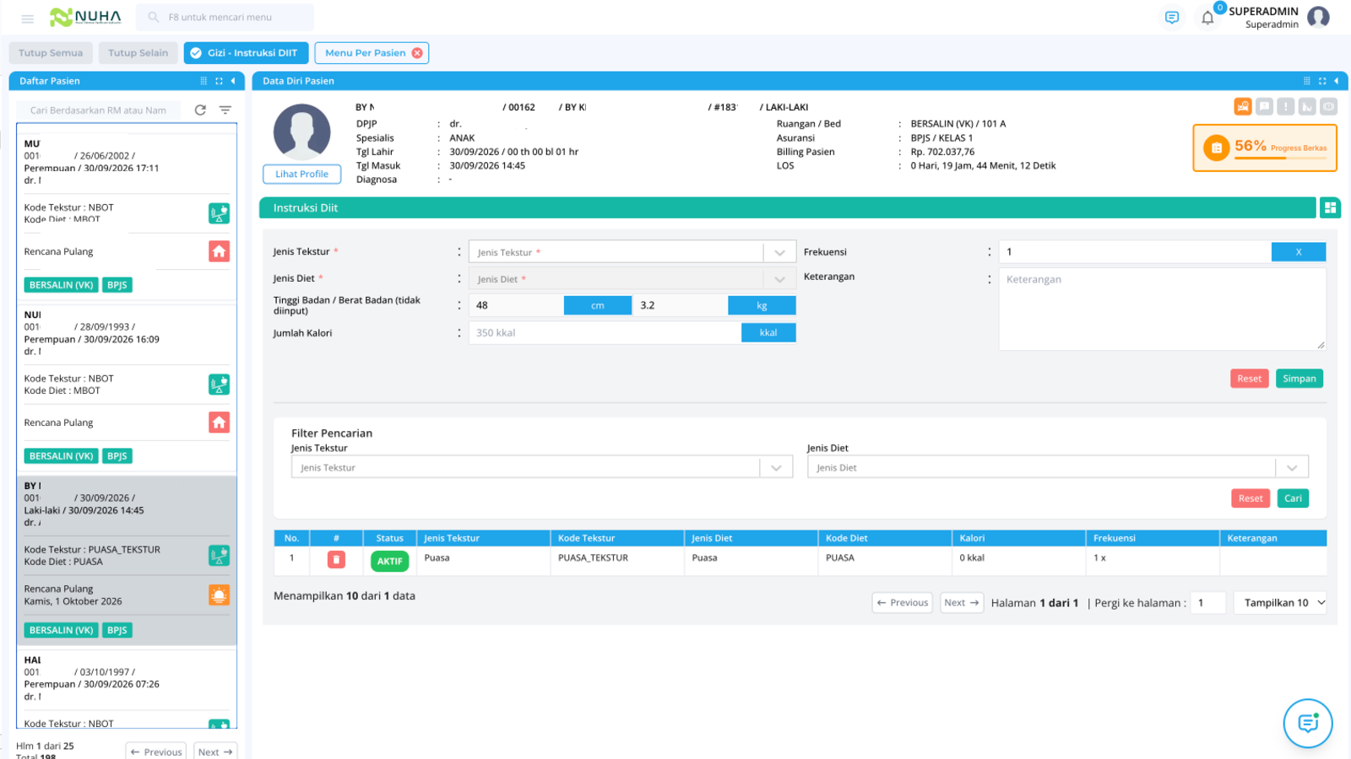
Task: Open the messages icon in header
Action: click(x=1172, y=18)
